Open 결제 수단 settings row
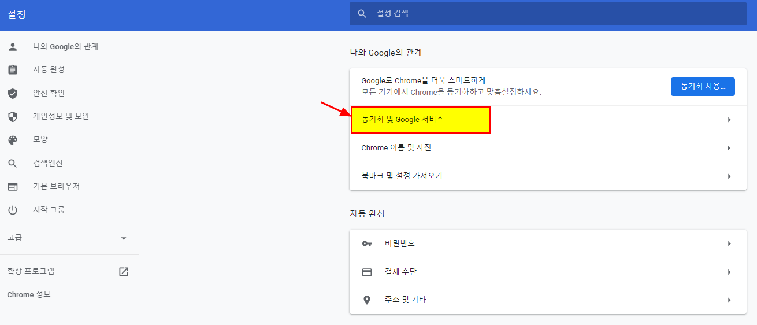 548,272
